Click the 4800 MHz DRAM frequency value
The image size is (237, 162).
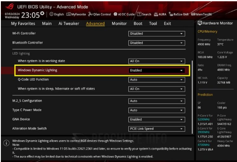223,70
